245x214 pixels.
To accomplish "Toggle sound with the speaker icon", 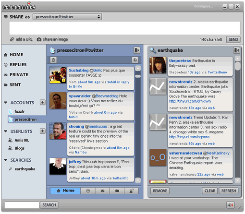I will (231, 205).
